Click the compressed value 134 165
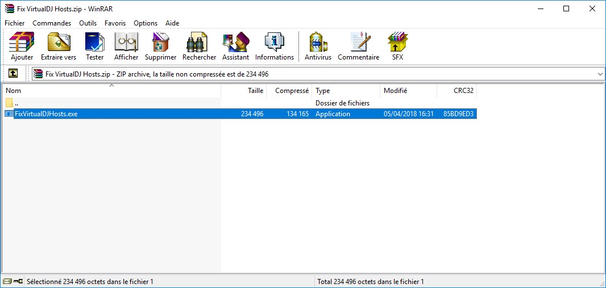606x288 pixels. (297, 114)
